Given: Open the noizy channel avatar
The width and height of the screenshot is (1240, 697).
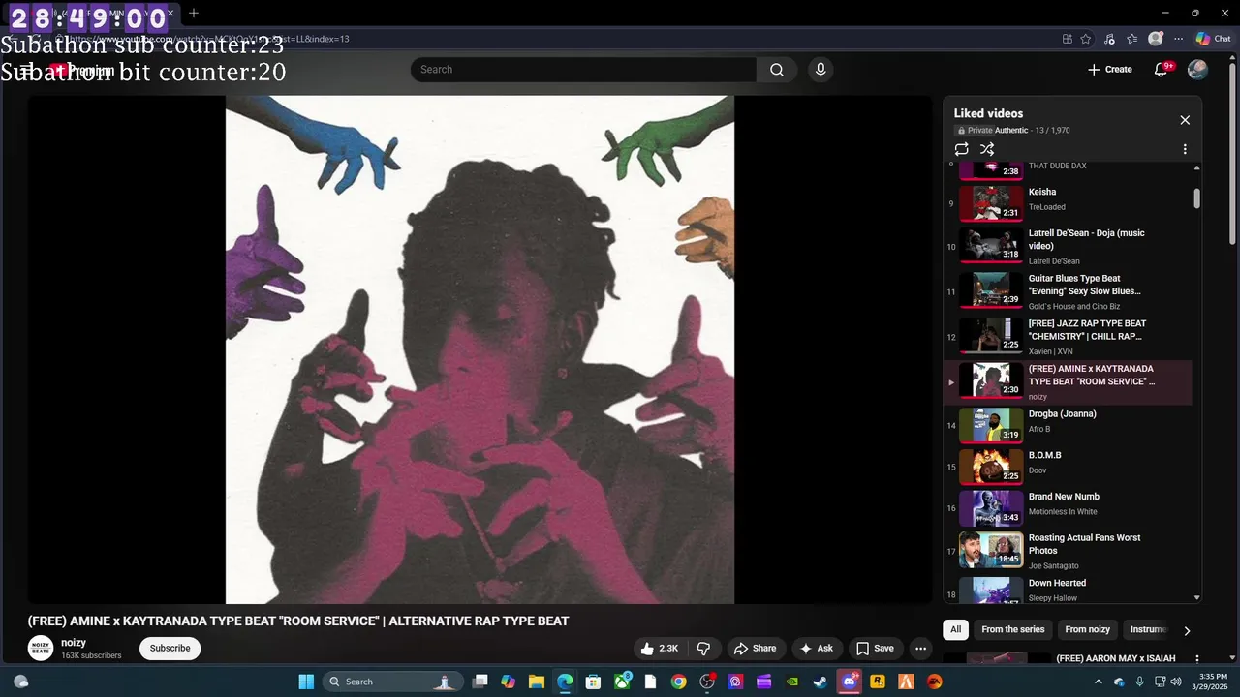Looking at the screenshot, I should [41, 649].
